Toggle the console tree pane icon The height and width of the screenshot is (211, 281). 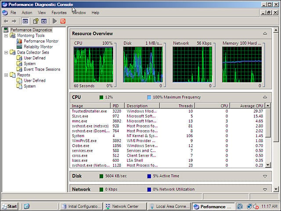coord(25,21)
